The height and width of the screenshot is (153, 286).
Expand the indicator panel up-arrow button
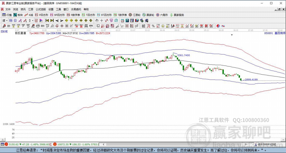coord(3,140)
